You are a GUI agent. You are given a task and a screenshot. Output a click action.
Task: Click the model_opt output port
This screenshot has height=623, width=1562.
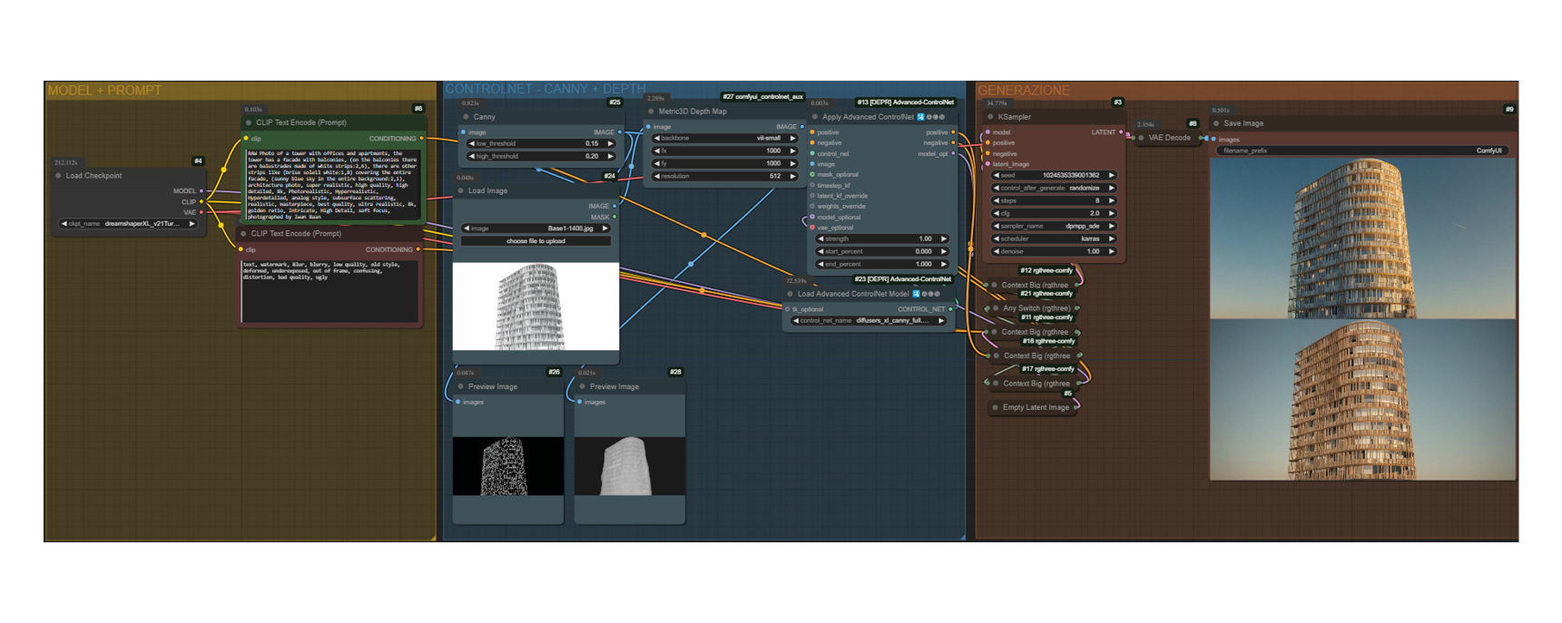point(953,153)
